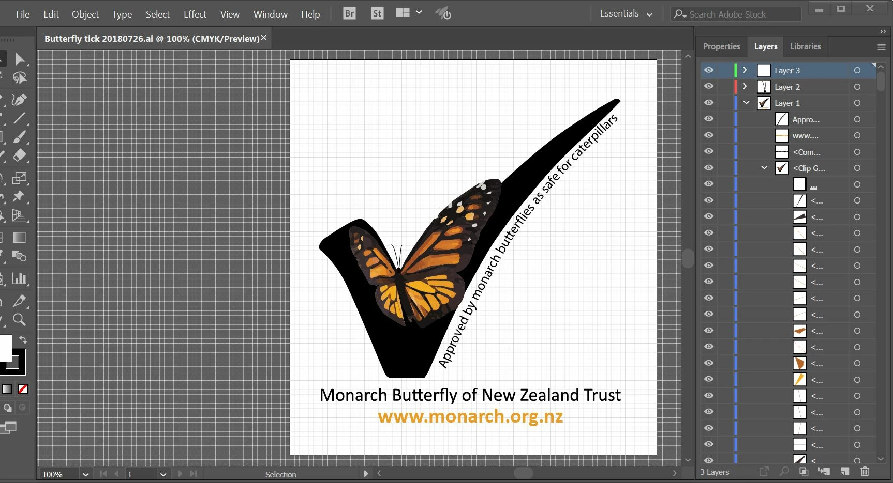Close the Butterfly tick document tab
The image size is (893, 483).
click(x=263, y=38)
